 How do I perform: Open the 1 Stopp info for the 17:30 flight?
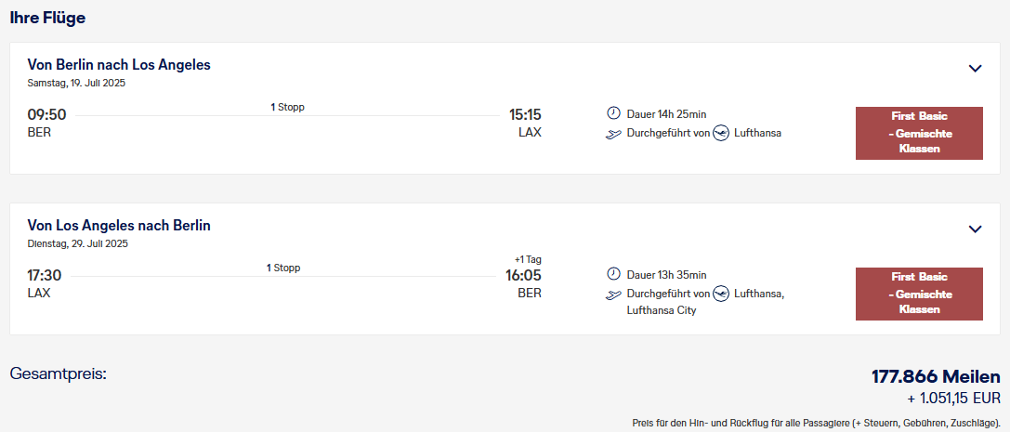(x=283, y=268)
